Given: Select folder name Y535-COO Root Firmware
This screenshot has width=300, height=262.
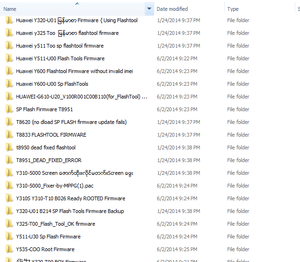Looking at the screenshot, I should pyautogui.click(x=45, y=249).
